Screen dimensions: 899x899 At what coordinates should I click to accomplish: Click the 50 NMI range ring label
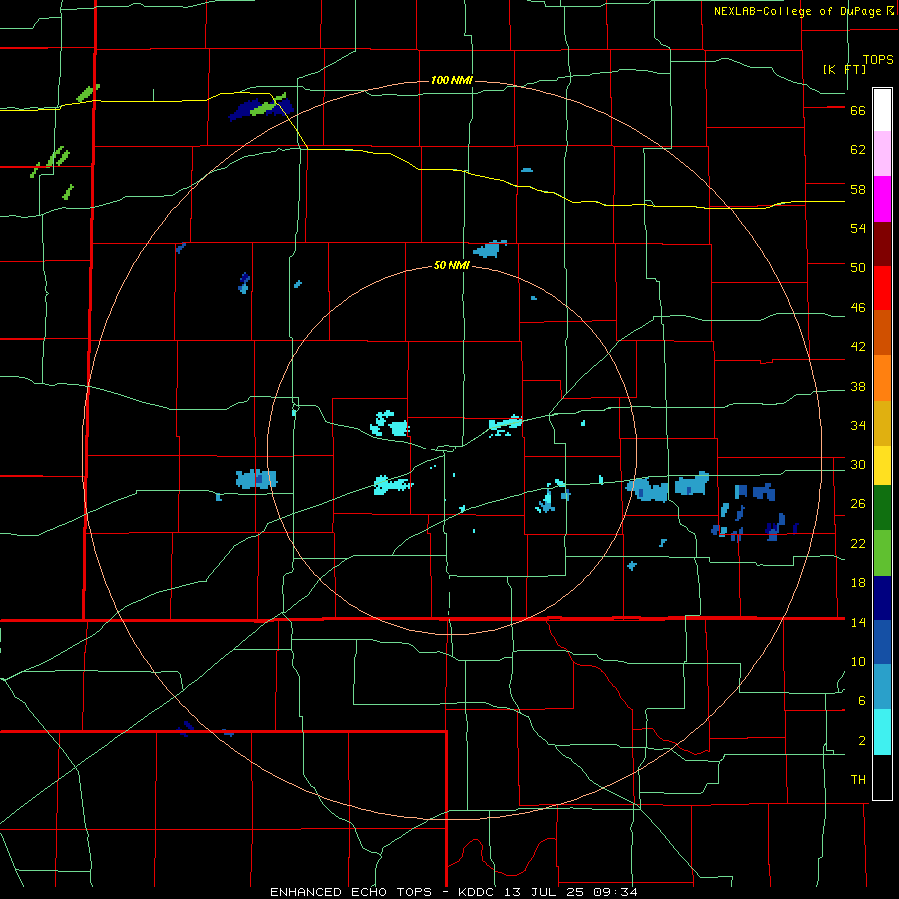pyautogui.click(x=451, y=265)
